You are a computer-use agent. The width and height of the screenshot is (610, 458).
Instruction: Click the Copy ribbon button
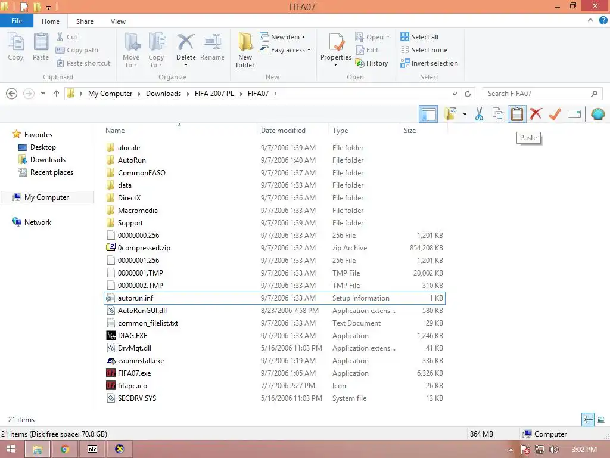(15, 47)
